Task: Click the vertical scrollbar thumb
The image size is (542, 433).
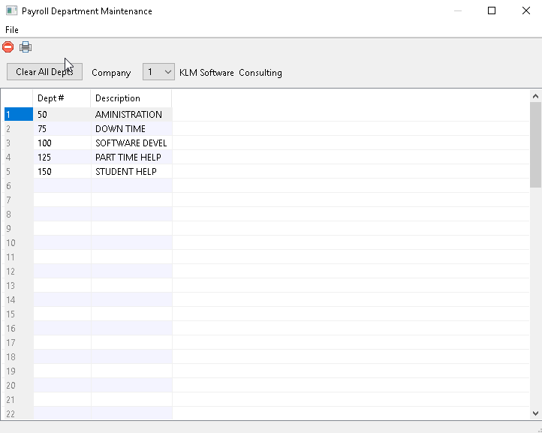Action: click(535, 145)
